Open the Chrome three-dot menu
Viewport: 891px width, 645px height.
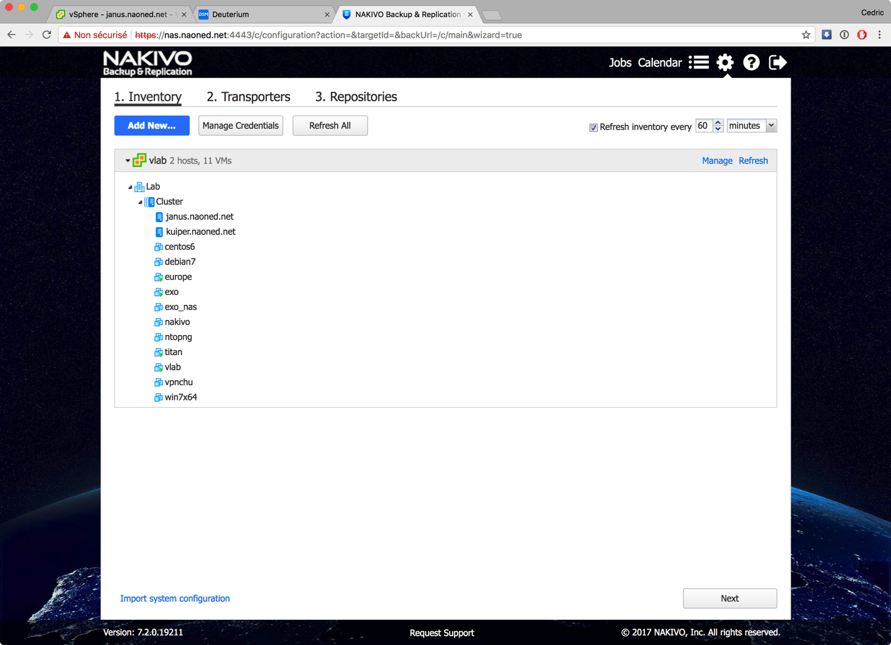(880, 35)
